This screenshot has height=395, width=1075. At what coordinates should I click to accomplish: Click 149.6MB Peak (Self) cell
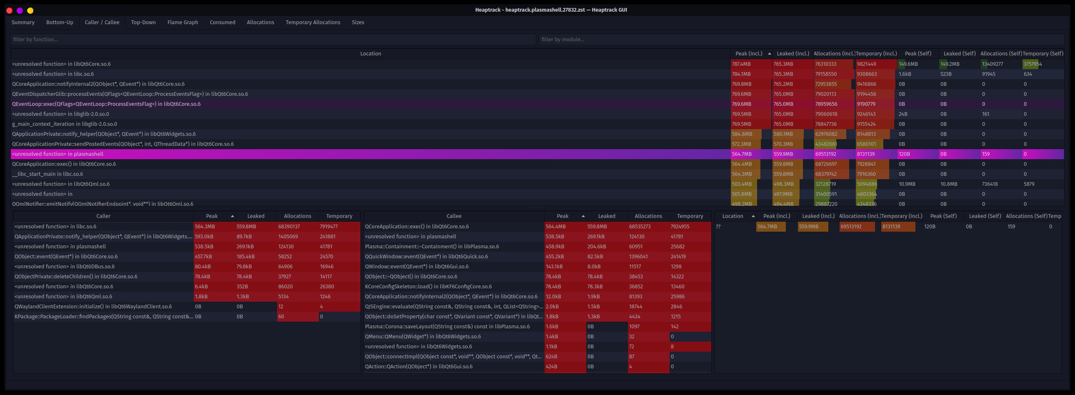click(918, 64)
